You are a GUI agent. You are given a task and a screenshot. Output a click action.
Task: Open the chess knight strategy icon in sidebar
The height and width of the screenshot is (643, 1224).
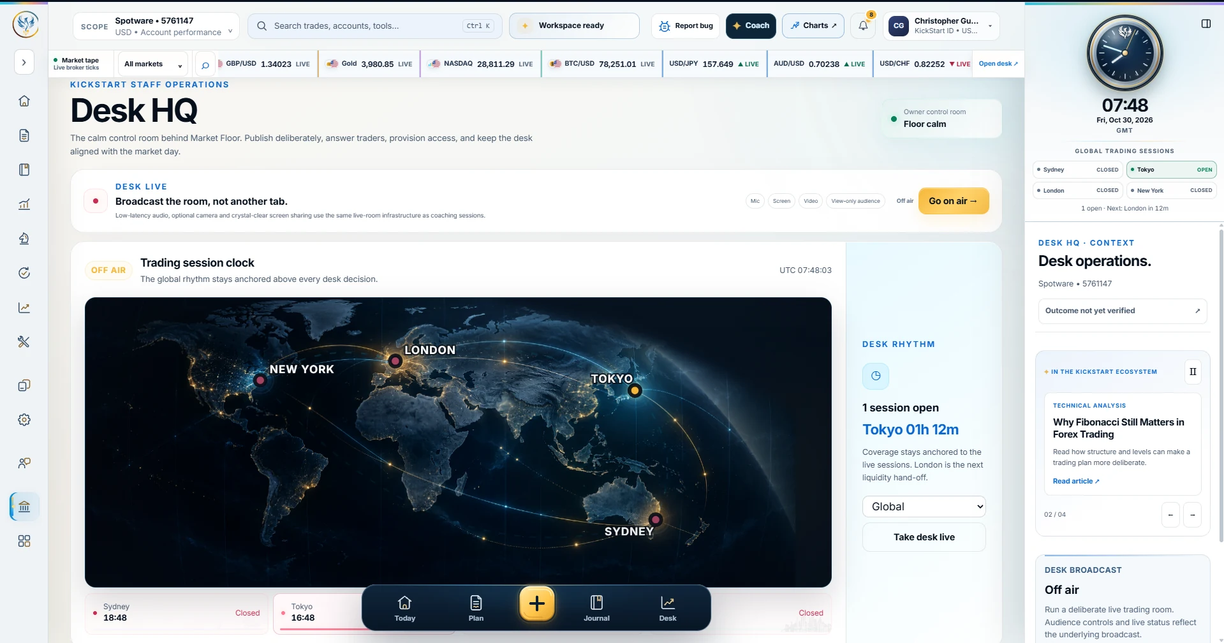point(24,239)
